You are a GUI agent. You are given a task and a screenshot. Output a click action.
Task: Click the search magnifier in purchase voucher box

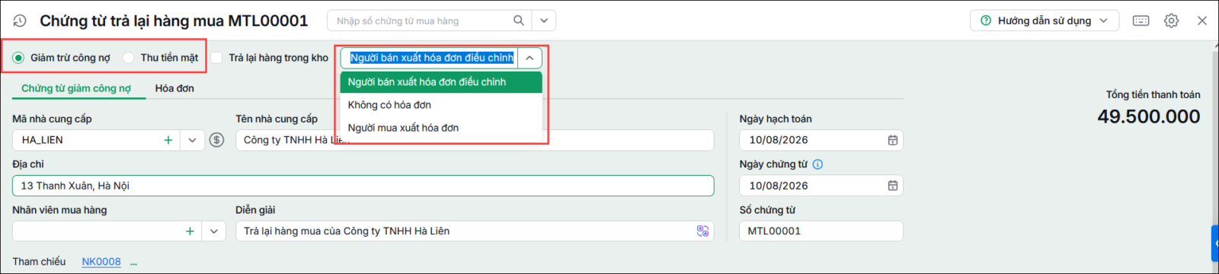pos(518,21)
